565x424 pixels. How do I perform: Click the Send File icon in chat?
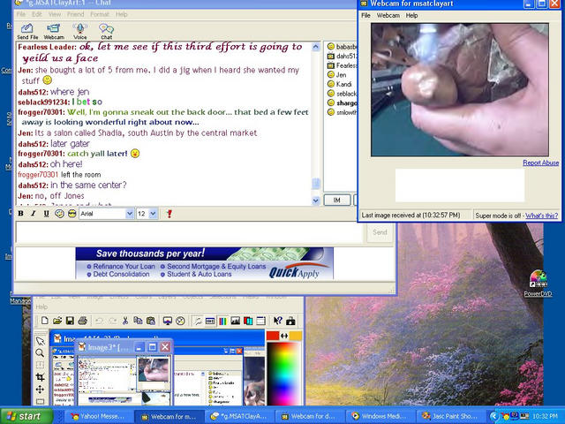[x=27, y=31]
